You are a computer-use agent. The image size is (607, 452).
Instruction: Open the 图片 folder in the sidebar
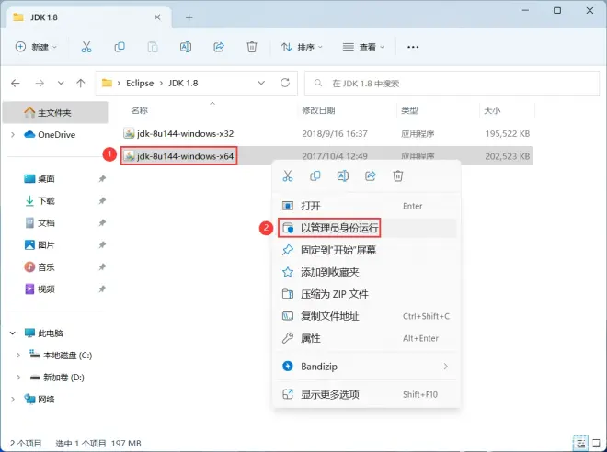46,244
